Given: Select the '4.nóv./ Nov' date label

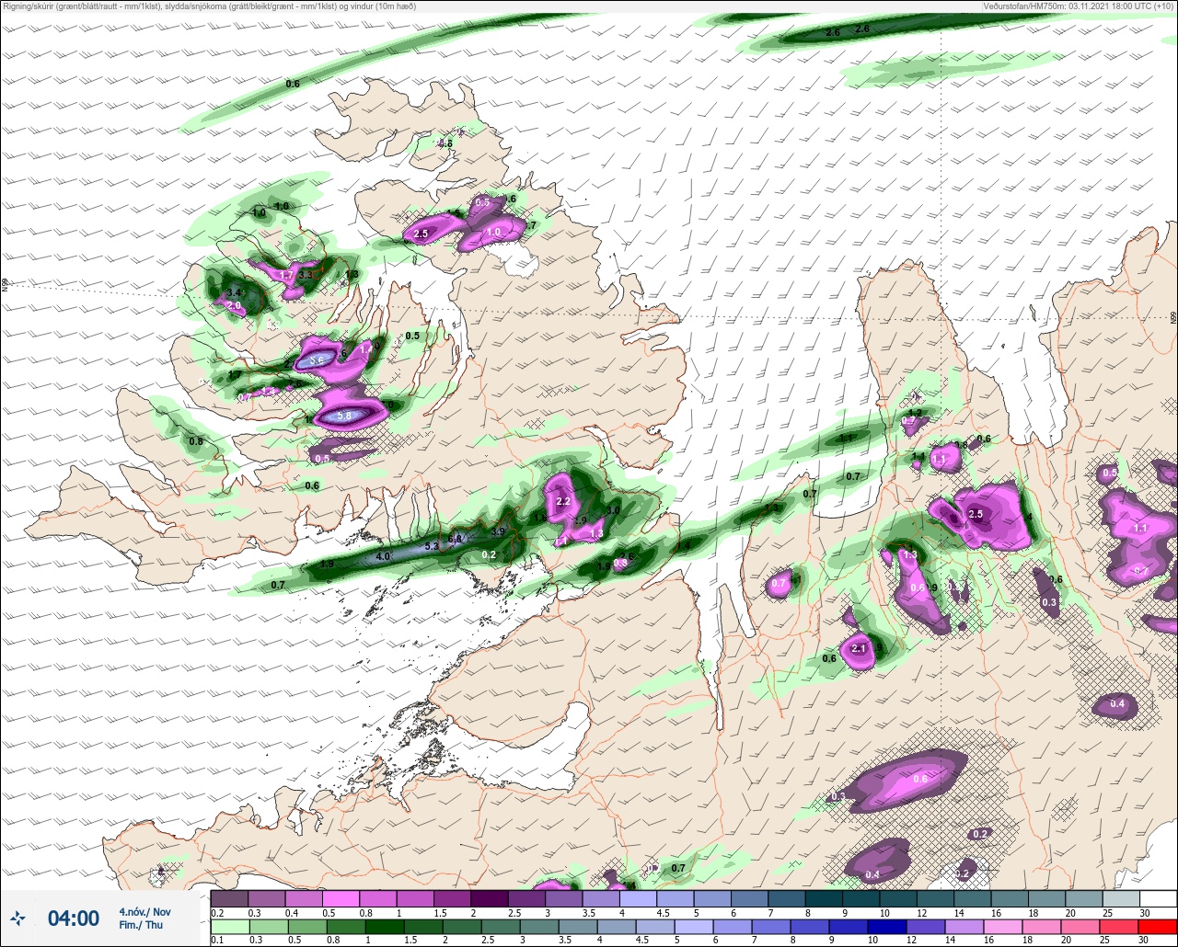Looking at the screenshot, I should pyautogui.click(x=144, y=912).
